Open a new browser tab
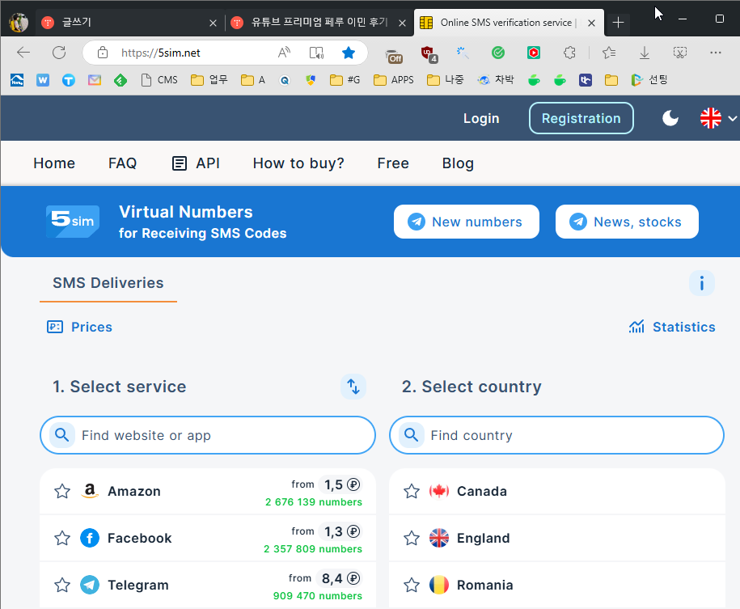This screenshot has width=740, height=609. pyautogui.click(x=618, y=22)
